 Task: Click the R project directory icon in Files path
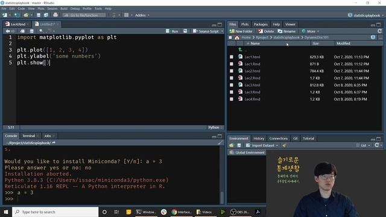coord(373,37)
